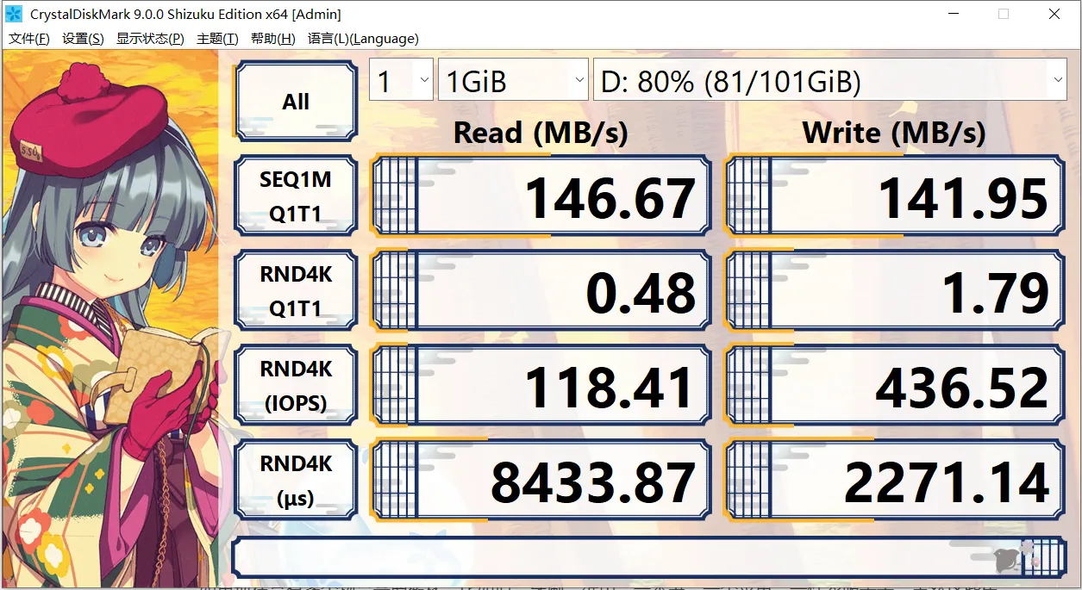Maximize the CrystalDiskMark window
Screen dimensions: 1082x590
point(1004,14)
